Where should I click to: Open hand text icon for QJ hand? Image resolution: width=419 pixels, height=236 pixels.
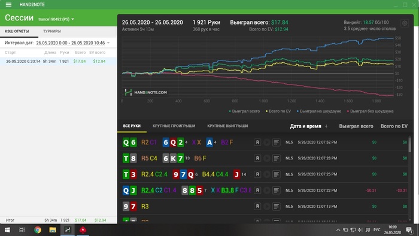[277, 190]
